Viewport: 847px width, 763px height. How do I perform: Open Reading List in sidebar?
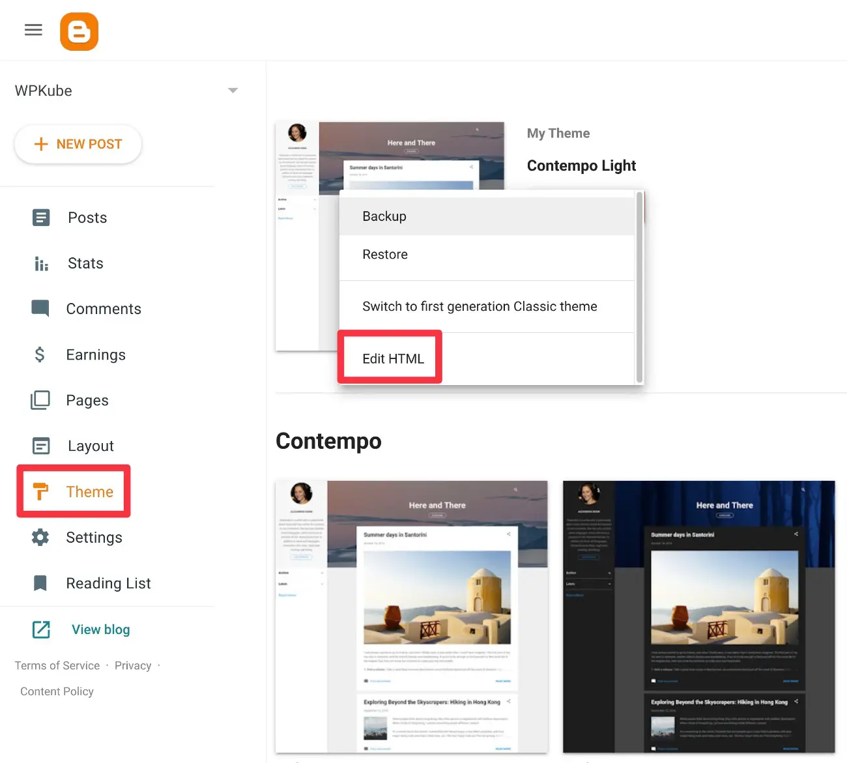click(108, 583)
